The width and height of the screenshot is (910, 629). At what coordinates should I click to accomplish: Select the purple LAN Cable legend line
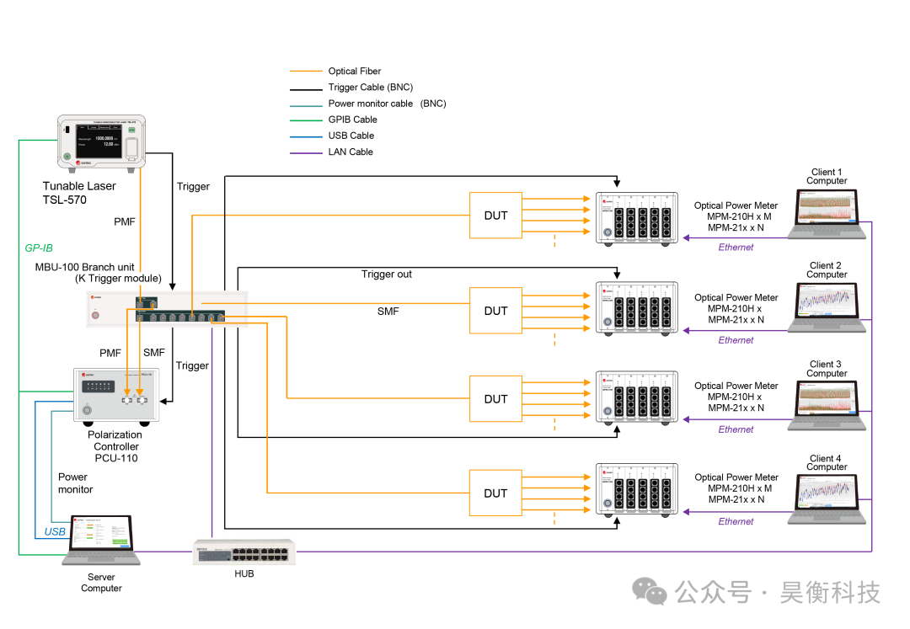click(x=306, y=152)
